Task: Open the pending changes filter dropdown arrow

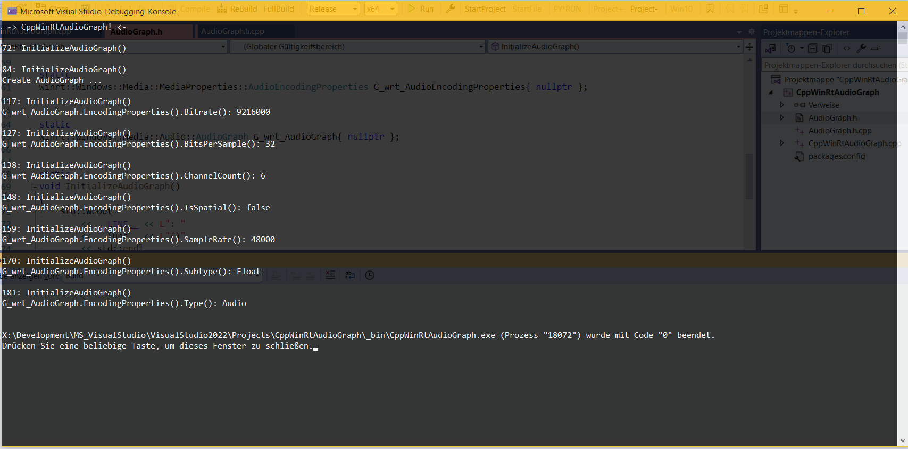Action: (x=802, y=48)
